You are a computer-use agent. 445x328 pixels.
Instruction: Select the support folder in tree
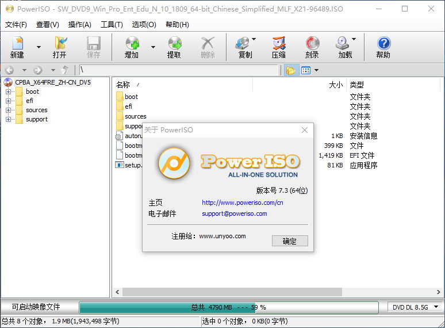point(37,119)
